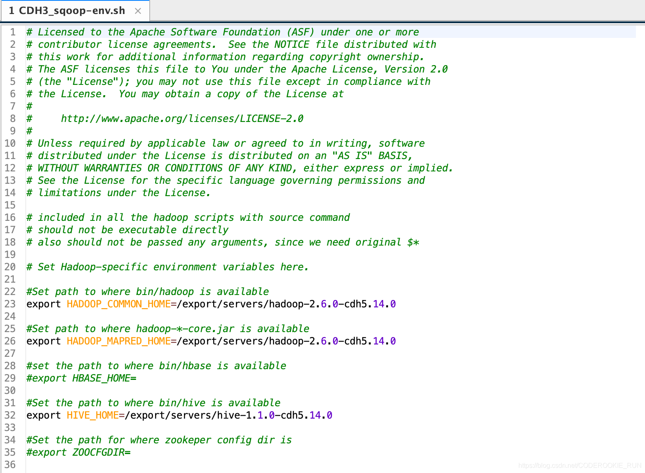Click 'Unless required by applicable law' comment

(226, 143)
